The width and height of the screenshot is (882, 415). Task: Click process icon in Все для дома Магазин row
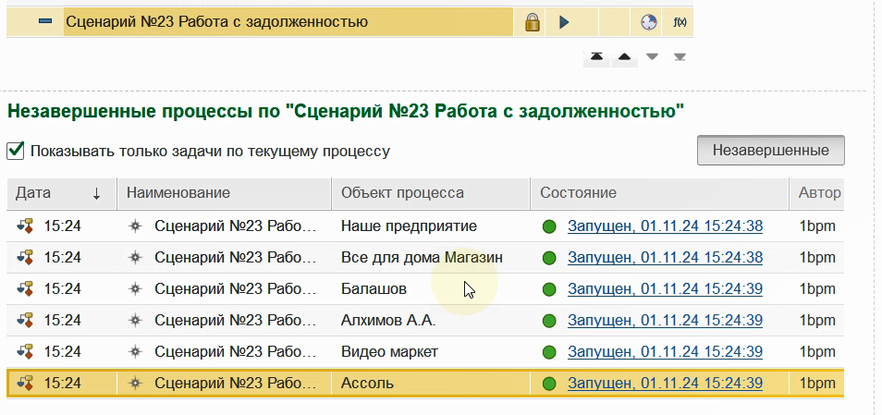click(25, 258)
